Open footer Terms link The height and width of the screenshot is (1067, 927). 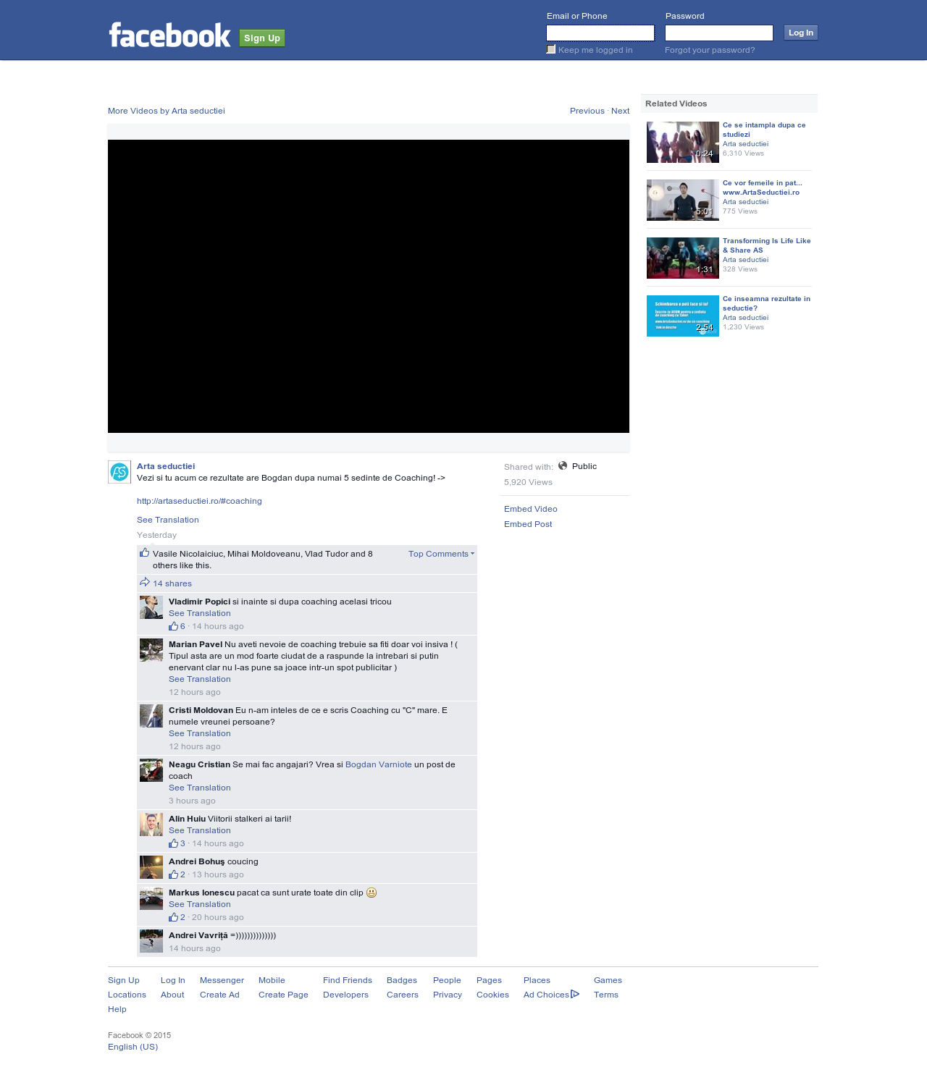606,995
